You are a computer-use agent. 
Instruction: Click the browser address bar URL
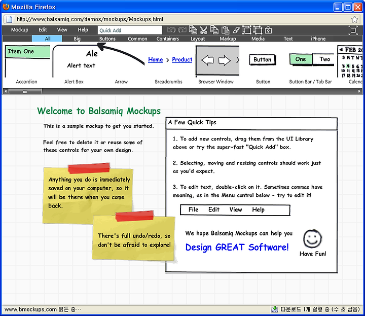90,19
